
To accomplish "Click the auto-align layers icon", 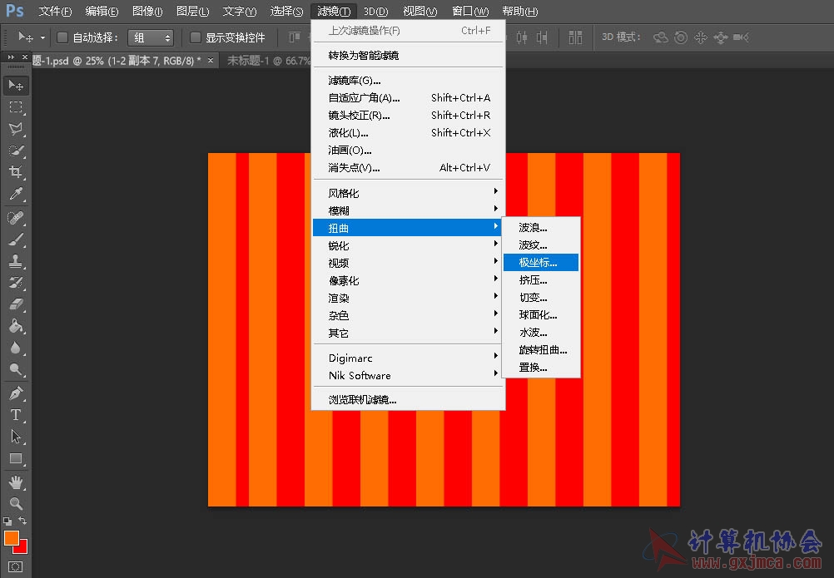I will click(x=575, y=37).
